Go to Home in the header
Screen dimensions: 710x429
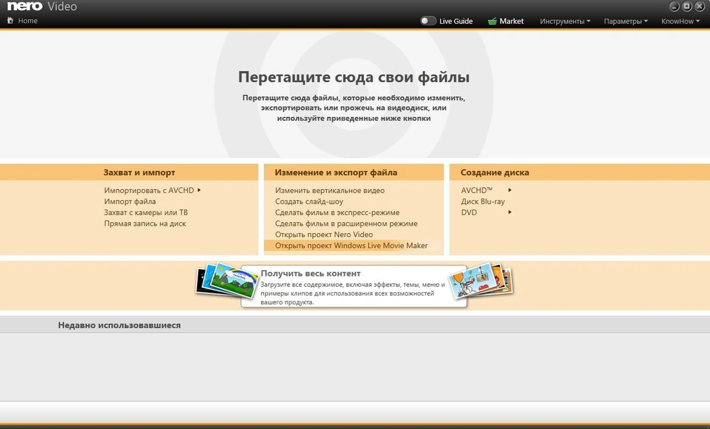coord(28,21)
